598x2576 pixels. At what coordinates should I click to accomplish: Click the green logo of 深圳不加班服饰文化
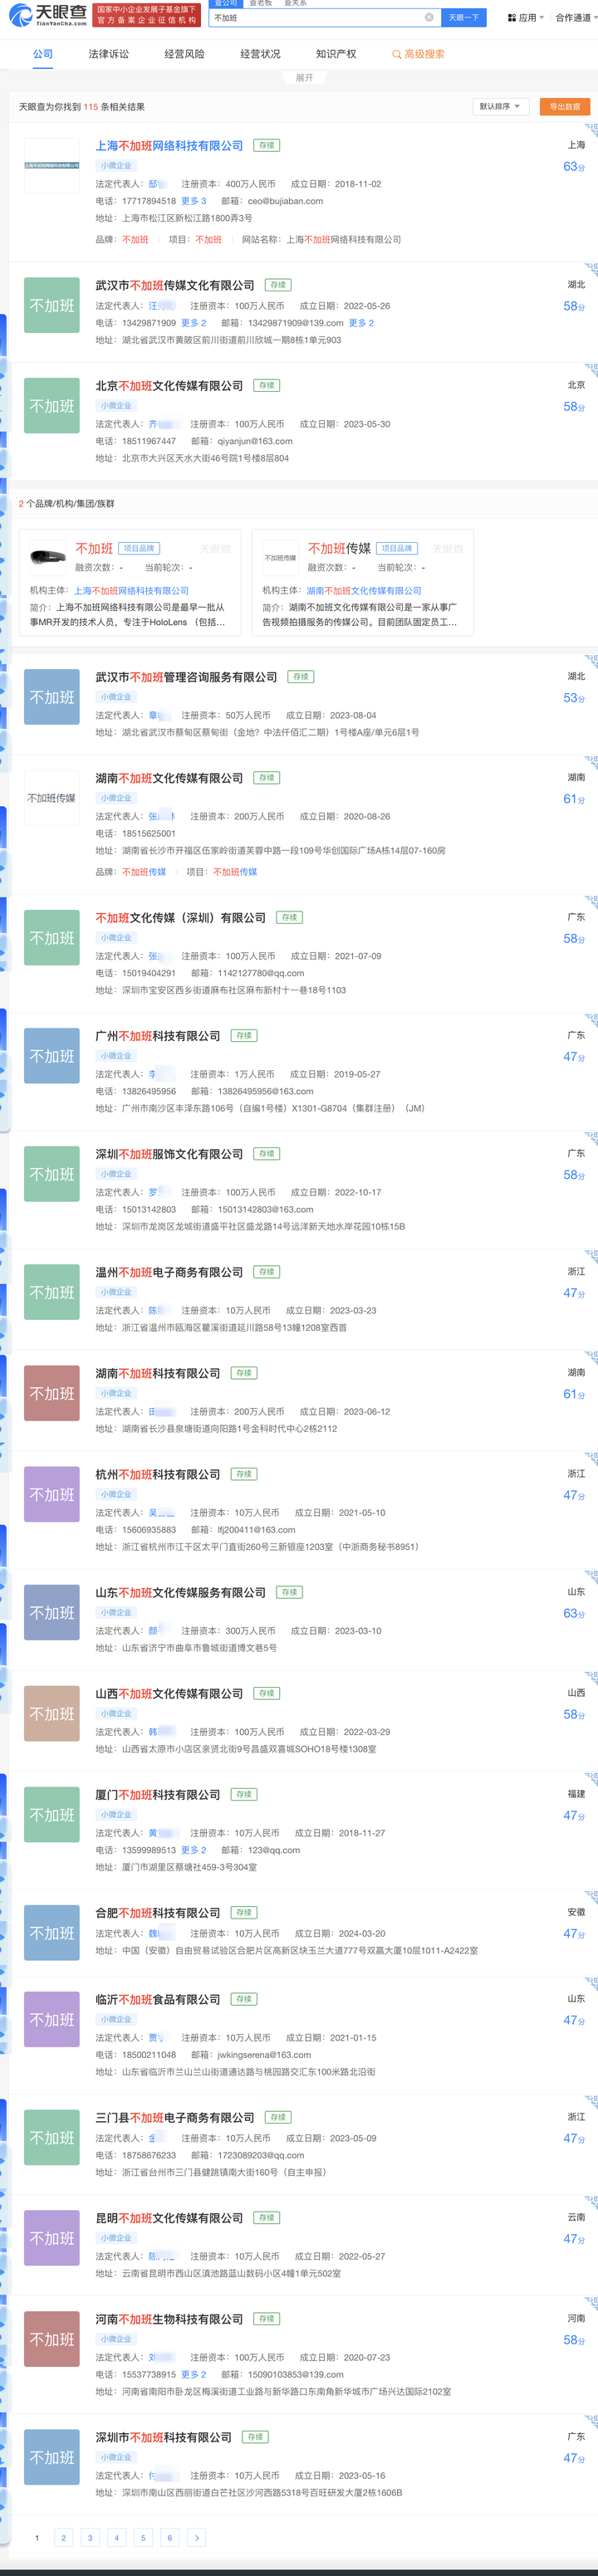(51, 1173)
